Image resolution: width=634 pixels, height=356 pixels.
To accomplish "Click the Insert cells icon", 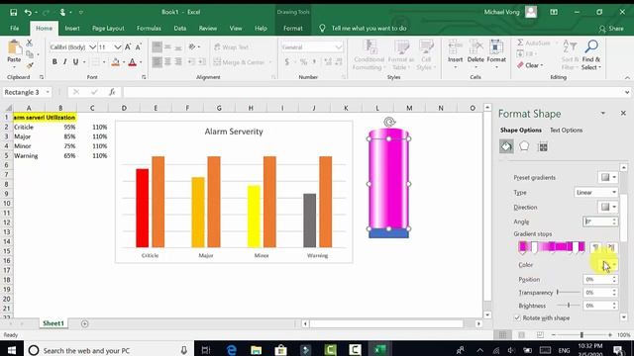I will [455, 47].
